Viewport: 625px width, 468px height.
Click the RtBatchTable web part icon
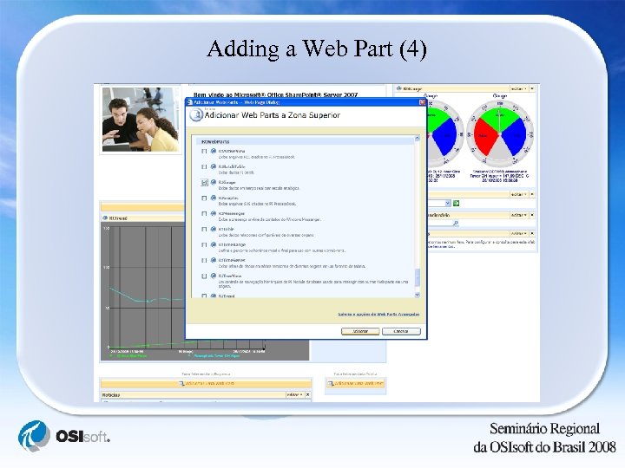pyautogui.click(x=214, y=166)
